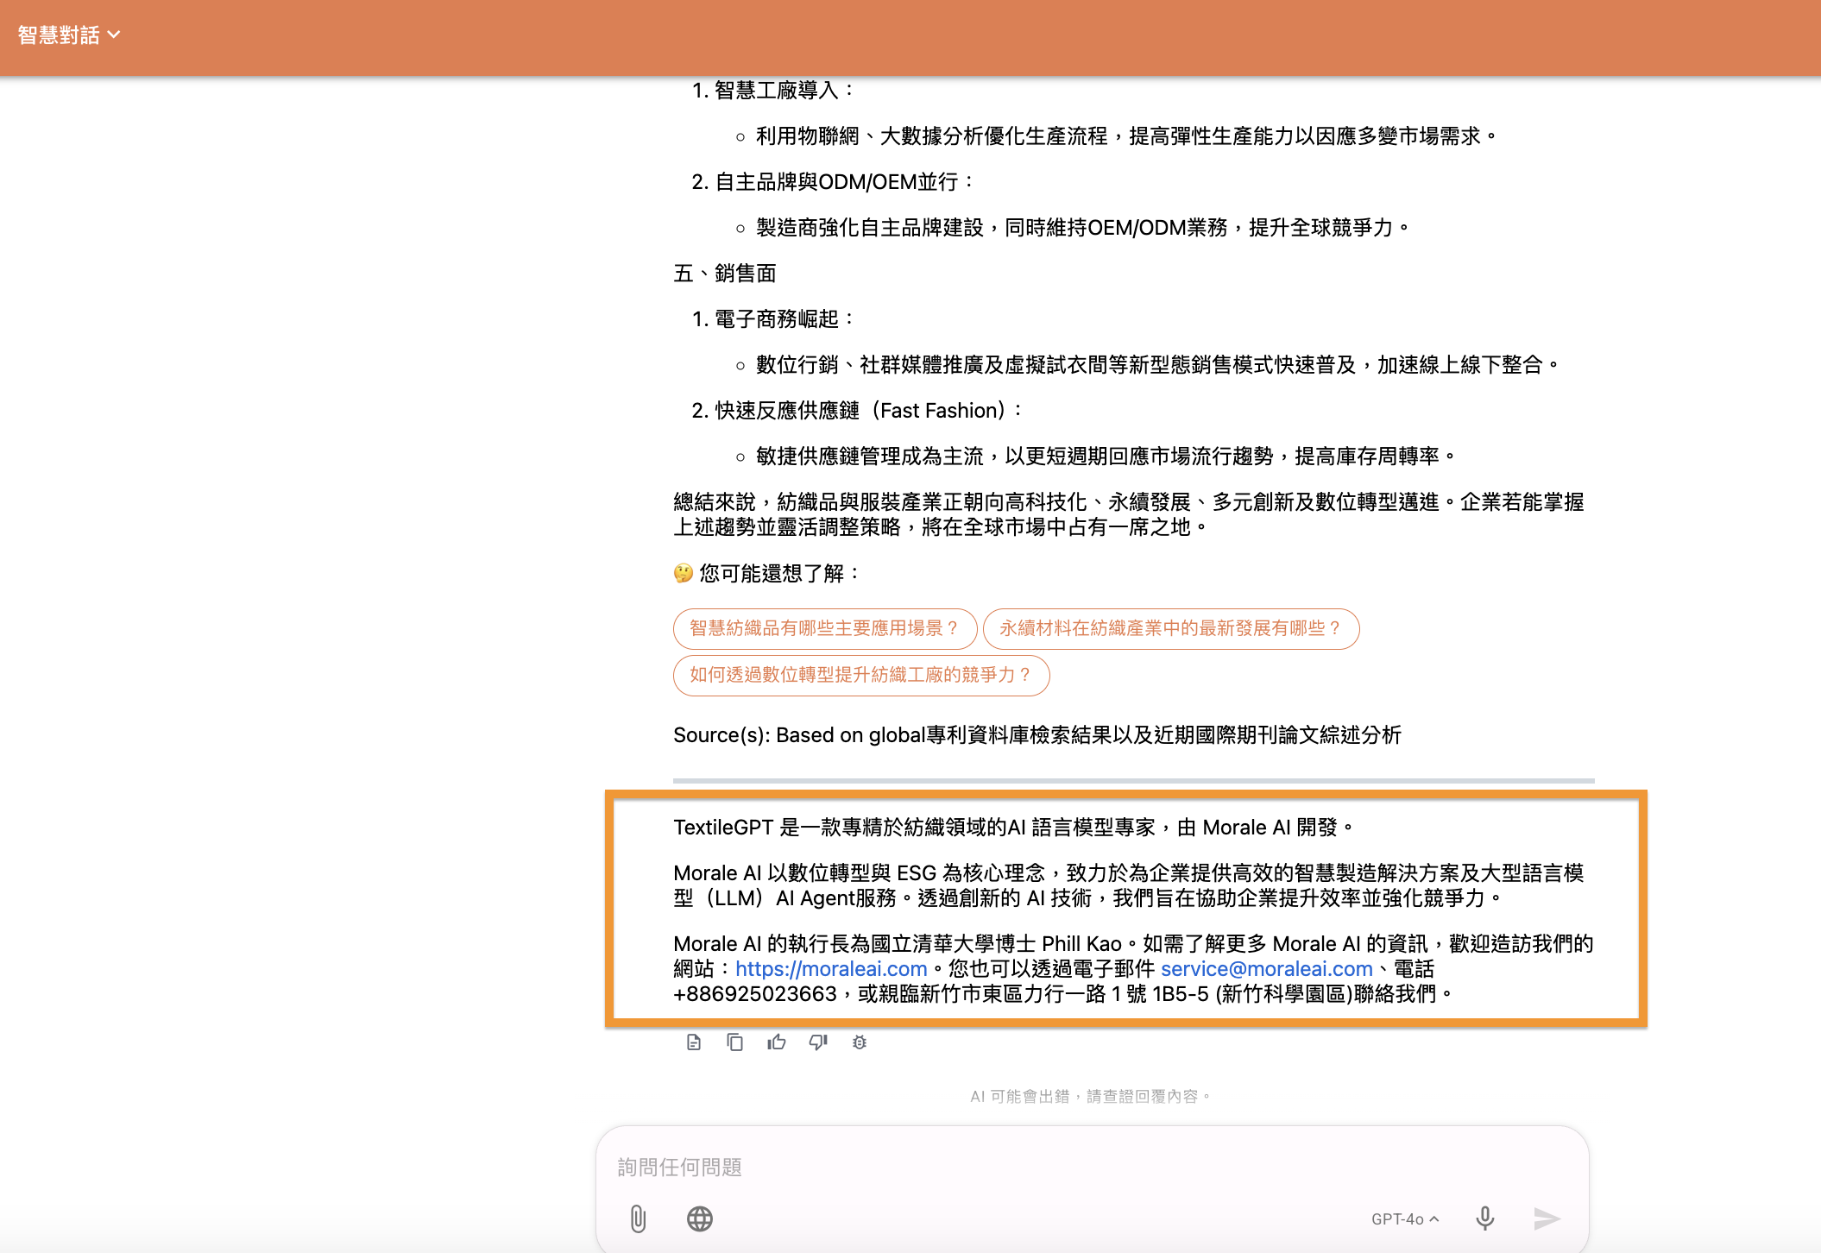Start voice input with the microphone icon

1484,1218
